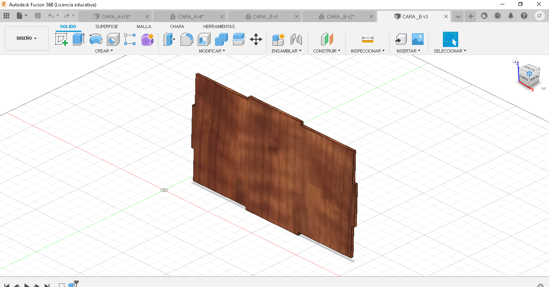The height and width of the screenshot is (287, 549).
Task: Select the Combine tool
Action: tap(221, 39)
